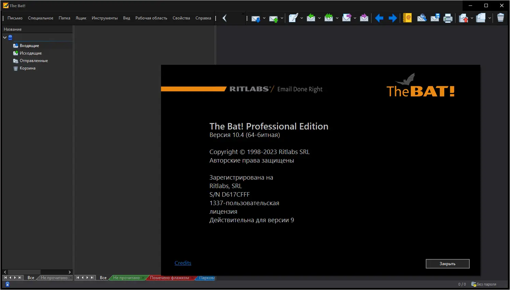510x290 pixels.
Task: Click the save message floppy icon
Action: (435, 18)
